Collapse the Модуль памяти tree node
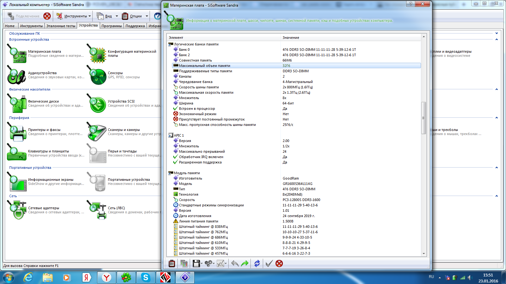Viewport: 506px width, 284px height. click(171, 173)
